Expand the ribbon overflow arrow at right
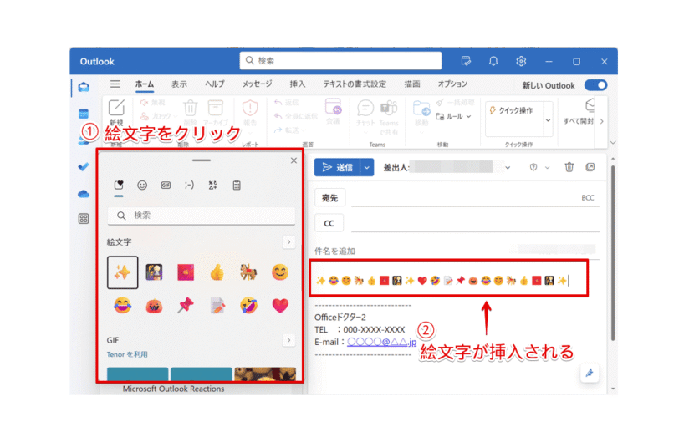 [601, 122]
